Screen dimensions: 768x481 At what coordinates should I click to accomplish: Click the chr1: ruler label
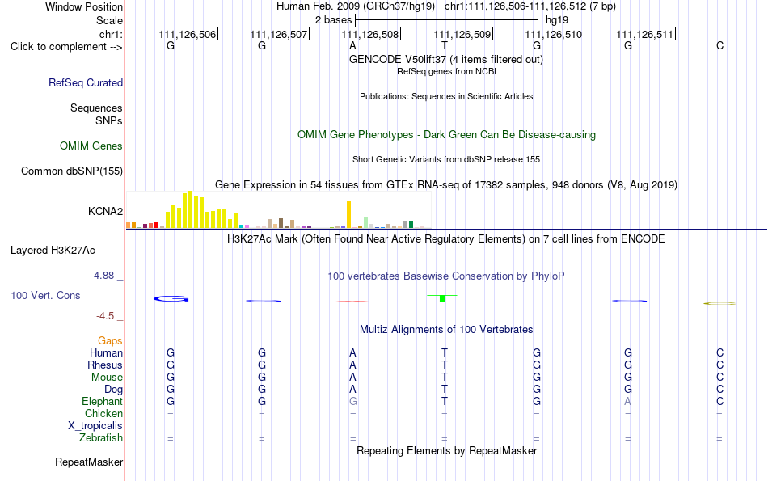pyautogui.click(x=111, y=34)
